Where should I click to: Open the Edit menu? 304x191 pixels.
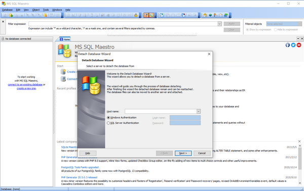click(x=18, y=10)
